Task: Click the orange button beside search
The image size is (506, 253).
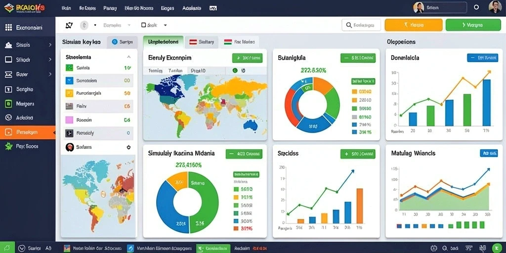Action: point(414,25)
